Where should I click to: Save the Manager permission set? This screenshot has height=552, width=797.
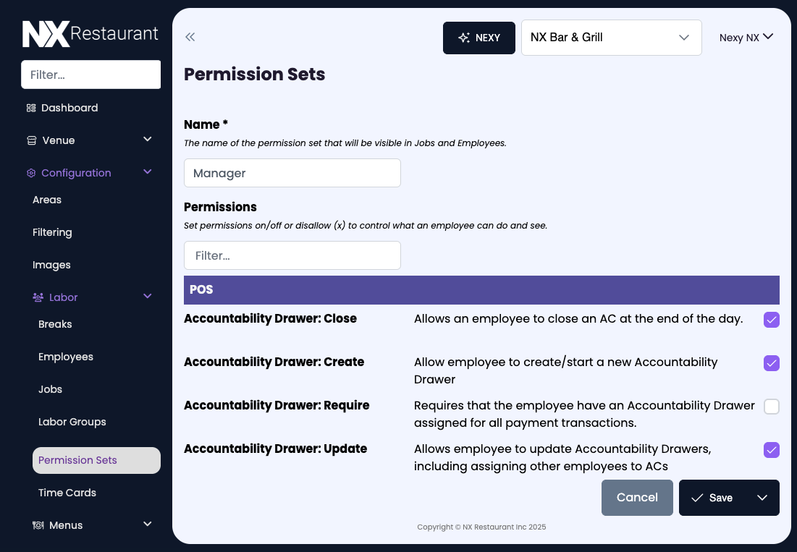[713, 498]
